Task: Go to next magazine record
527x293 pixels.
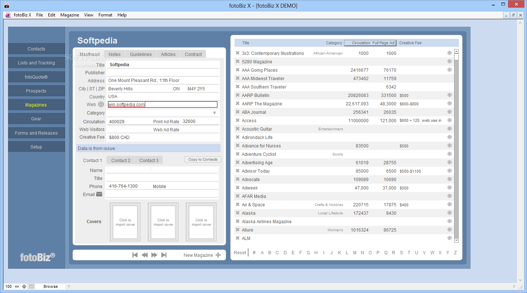Action: 154,255
